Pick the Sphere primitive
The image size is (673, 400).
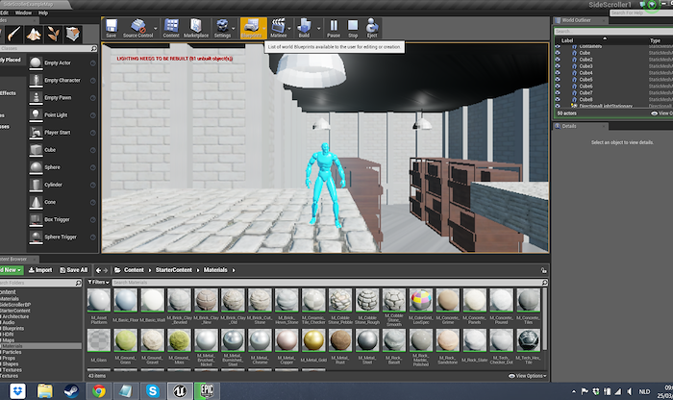(62, 167)
